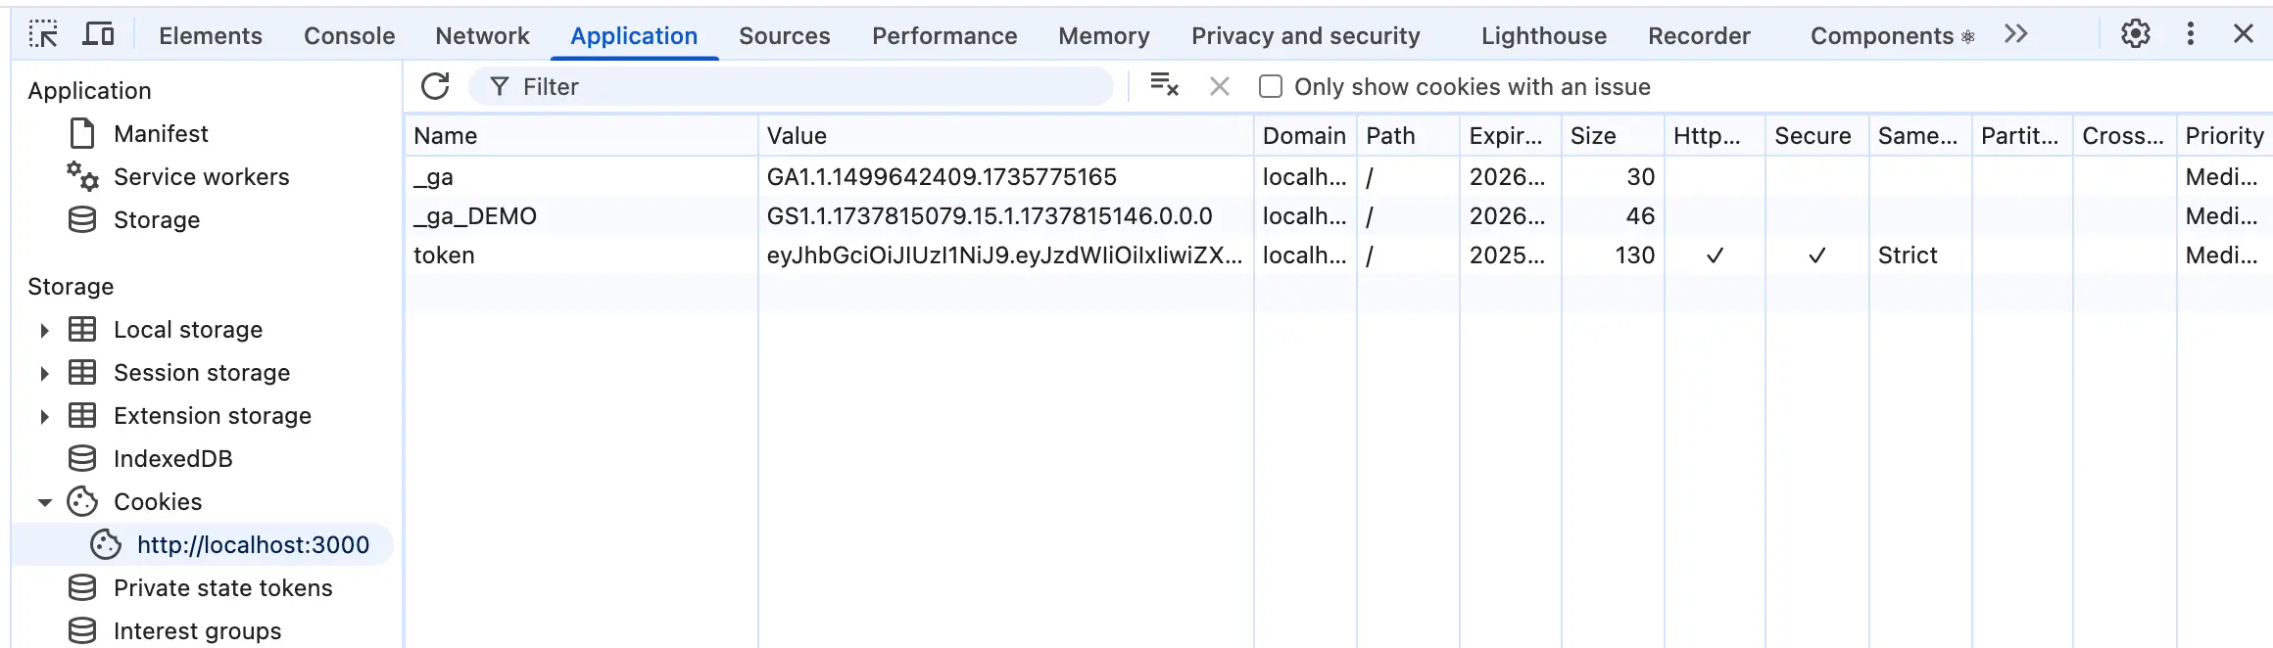Click the token Secure checkmark

1816,255
